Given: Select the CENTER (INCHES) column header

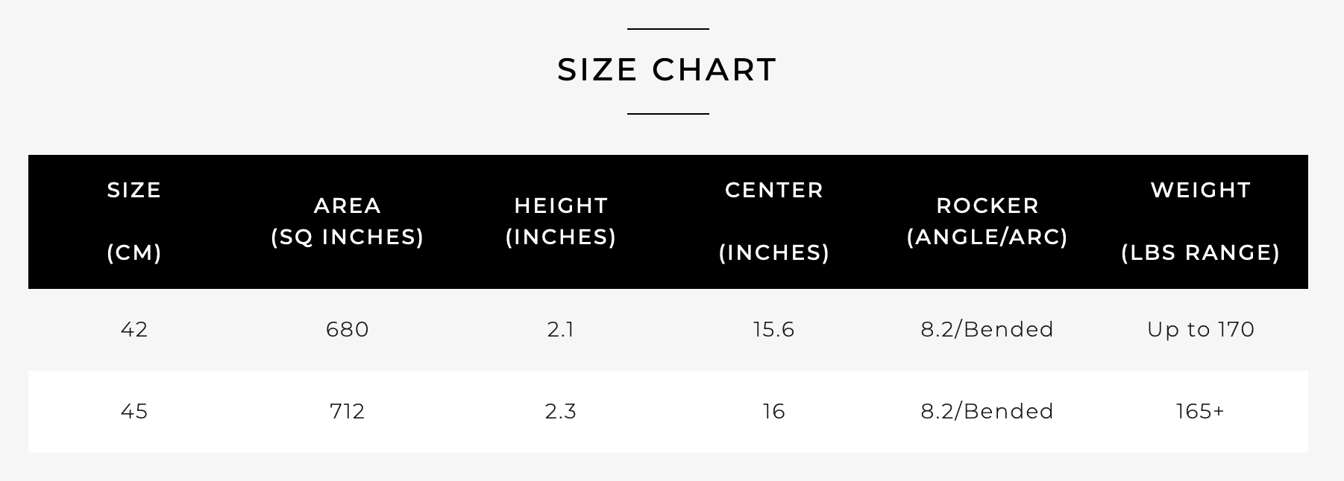Looking at the screenshot, I should click(774, 221).
